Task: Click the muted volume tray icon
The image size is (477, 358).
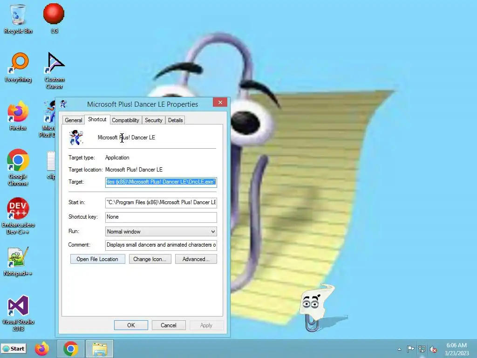Action: click(433, 349)
